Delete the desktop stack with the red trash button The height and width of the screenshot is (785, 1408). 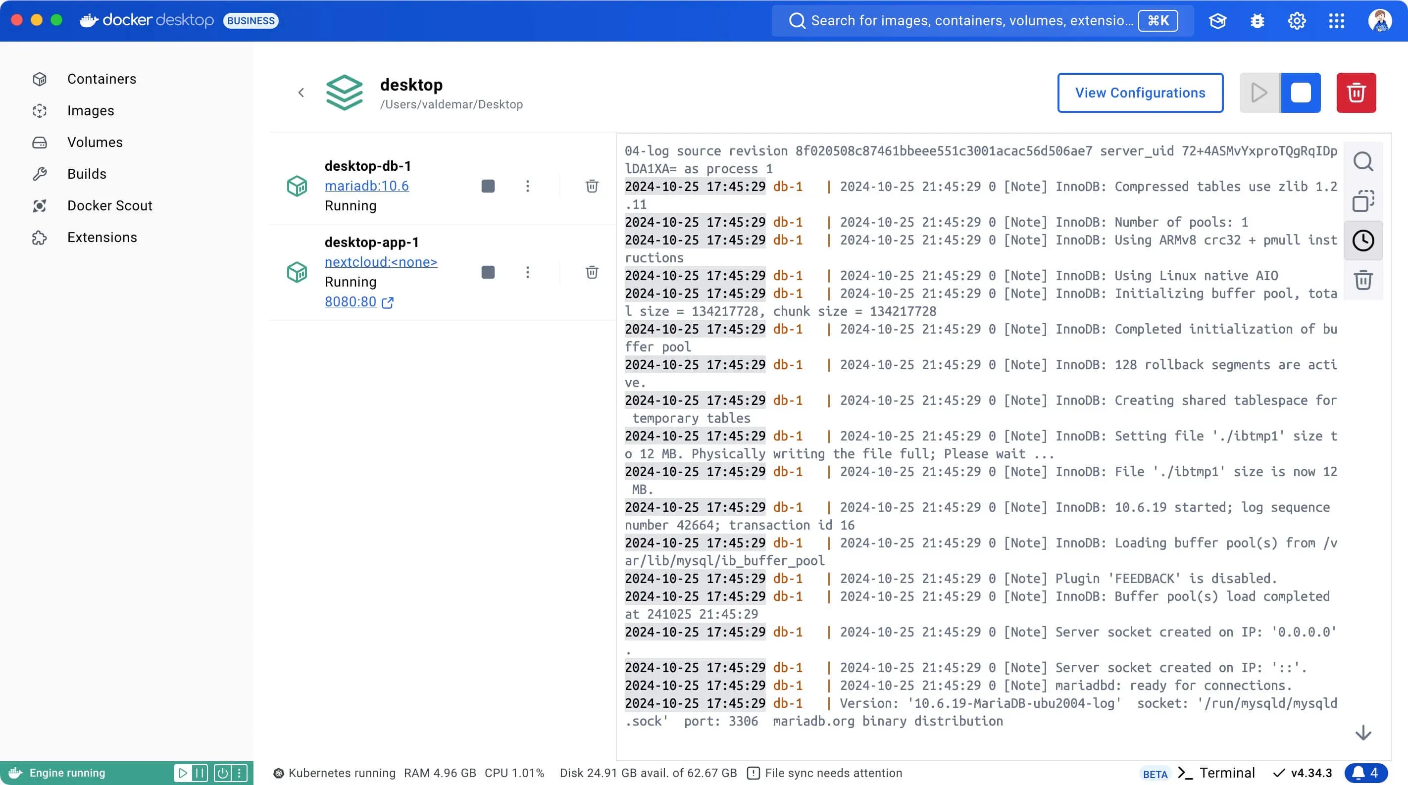(1356, 93)
